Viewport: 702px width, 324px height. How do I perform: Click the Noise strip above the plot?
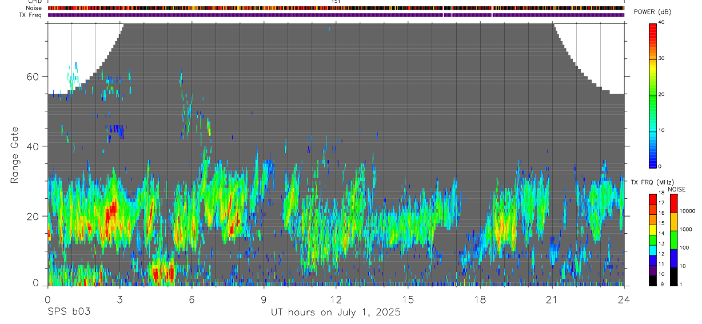click(x=336, y=8)
